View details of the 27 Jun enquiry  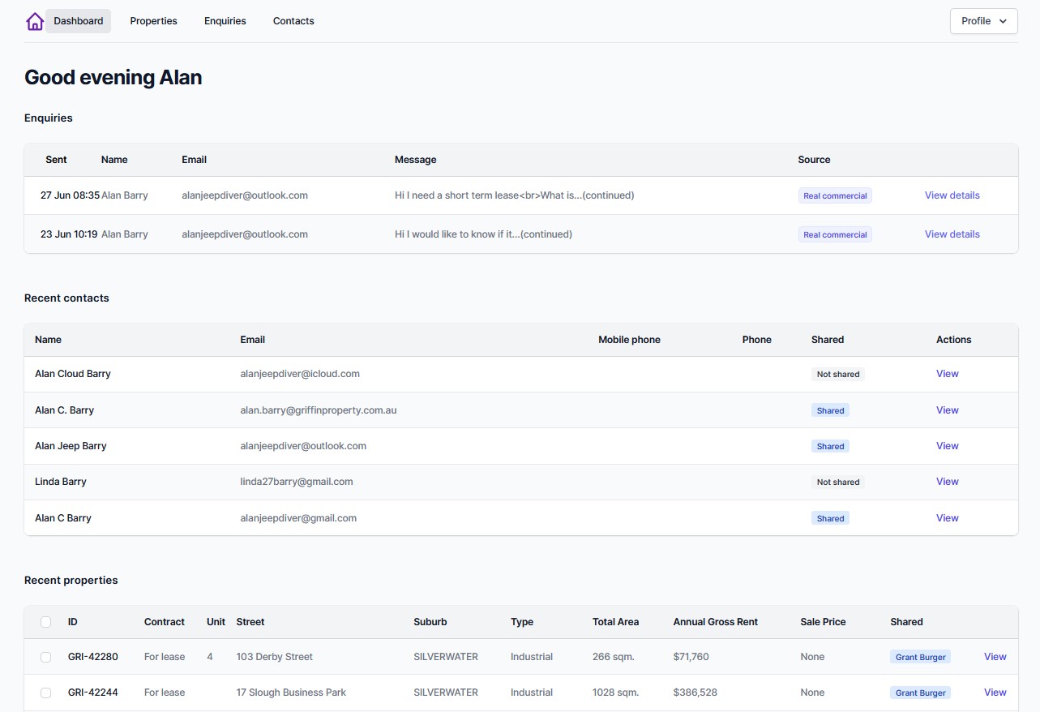[952, 195]
